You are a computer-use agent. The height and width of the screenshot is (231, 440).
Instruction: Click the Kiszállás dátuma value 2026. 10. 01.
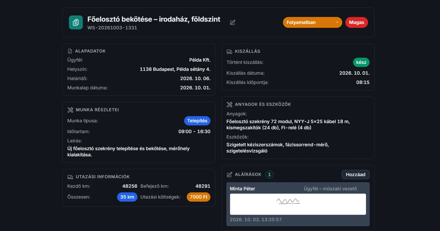tap(354, 73)
